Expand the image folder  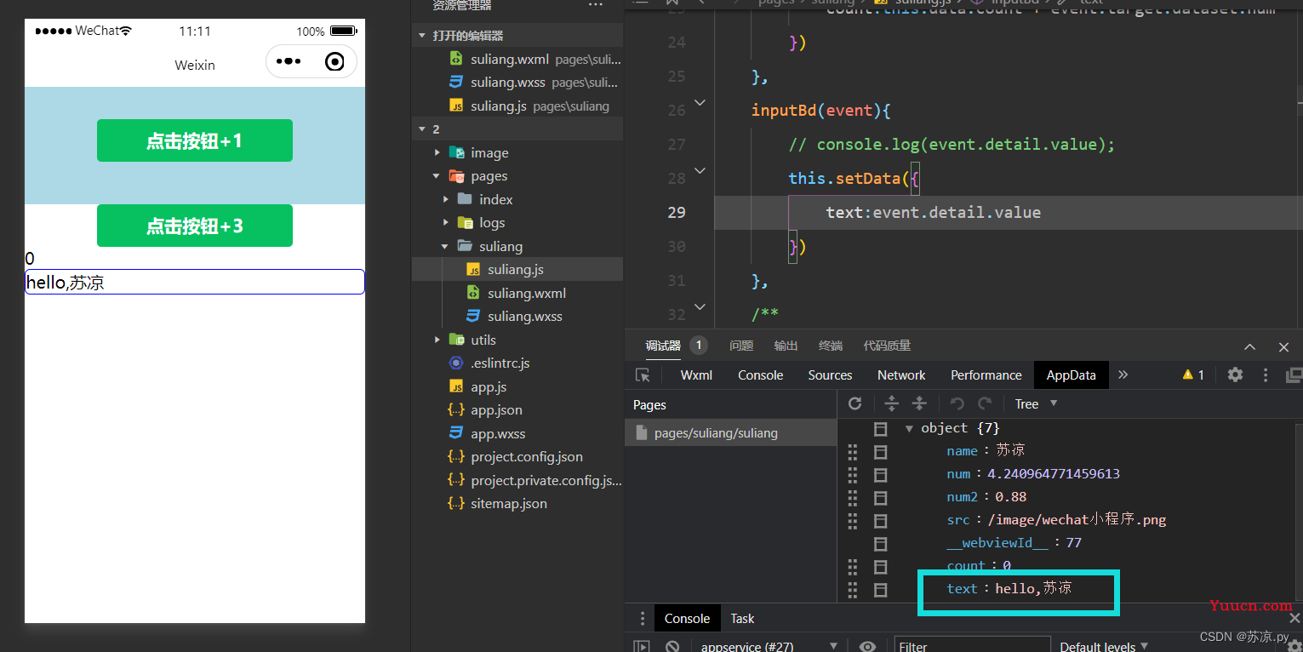coord(437,153)
